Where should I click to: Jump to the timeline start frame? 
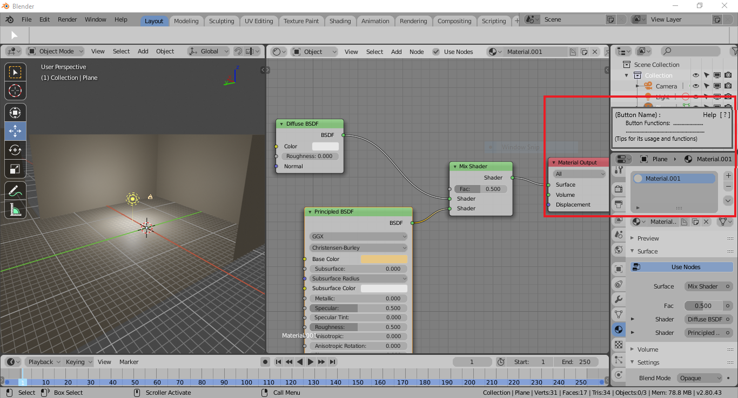(278, 362)
